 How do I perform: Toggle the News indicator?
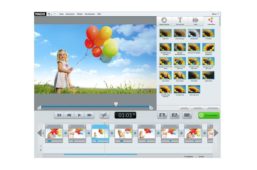(218, 14)
